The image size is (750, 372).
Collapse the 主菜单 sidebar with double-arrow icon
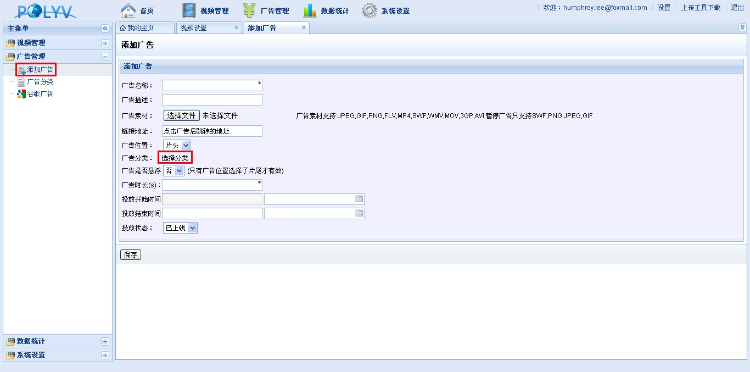coord(105,29)
